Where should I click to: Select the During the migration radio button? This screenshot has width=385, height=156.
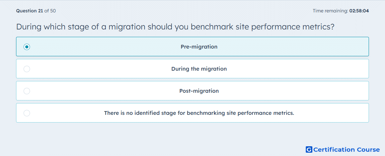[27, 69]
